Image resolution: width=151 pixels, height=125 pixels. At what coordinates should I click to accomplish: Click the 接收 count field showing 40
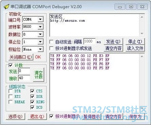pyautogui.click(x=24, y=78)
